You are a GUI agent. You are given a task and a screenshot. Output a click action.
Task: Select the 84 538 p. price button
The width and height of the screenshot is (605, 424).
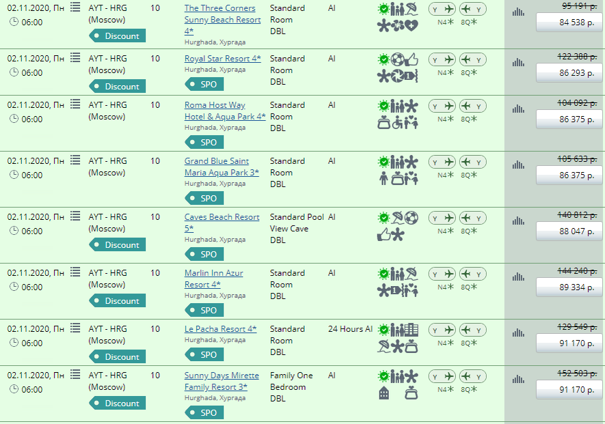click(569, 23)
